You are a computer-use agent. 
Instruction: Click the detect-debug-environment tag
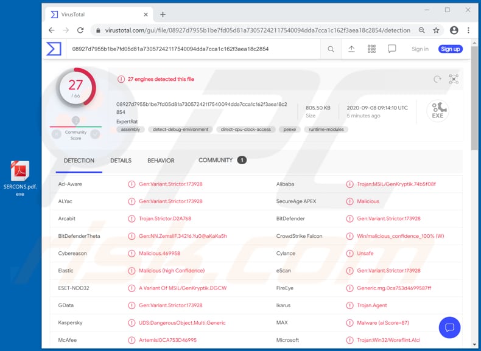(x=180, y=130)
